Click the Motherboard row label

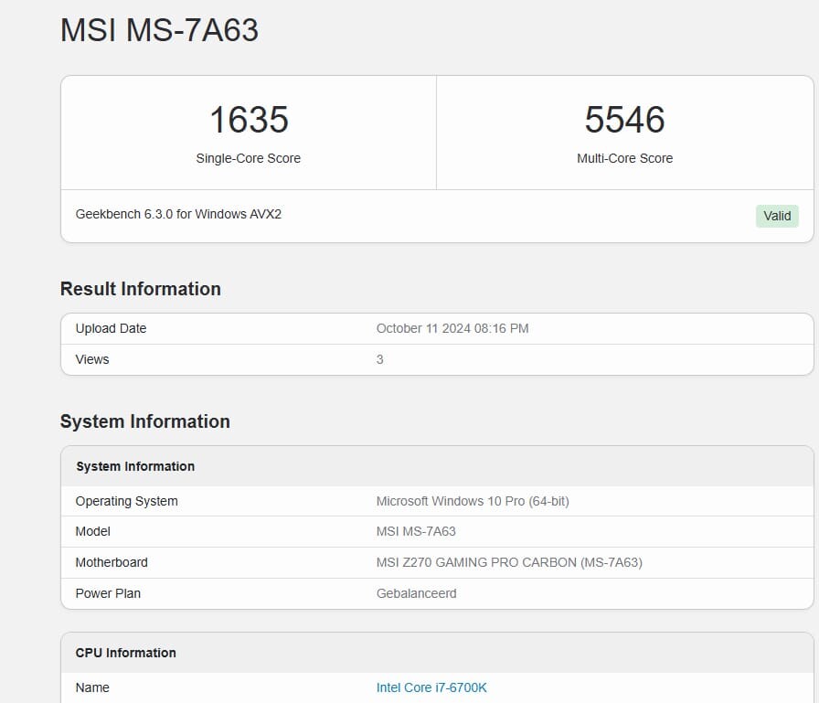coord(112,562)
